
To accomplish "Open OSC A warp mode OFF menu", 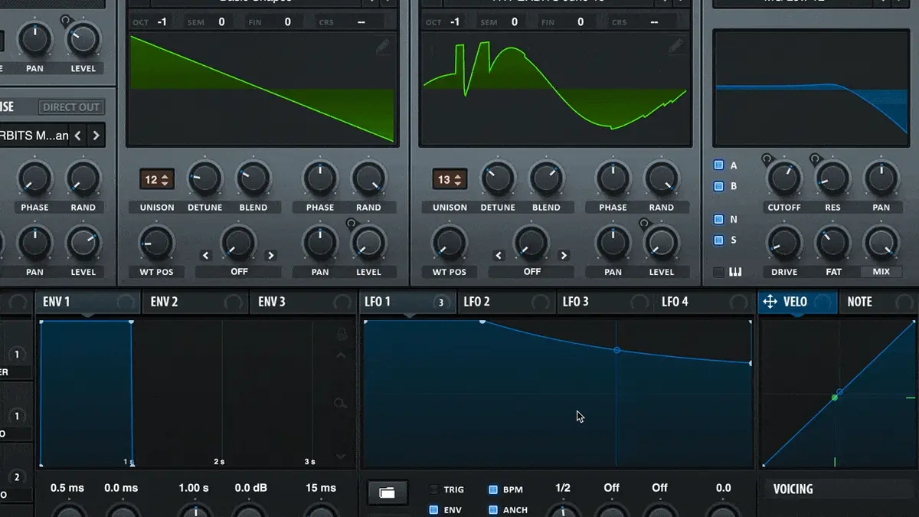I will click(x=239, y=272).
